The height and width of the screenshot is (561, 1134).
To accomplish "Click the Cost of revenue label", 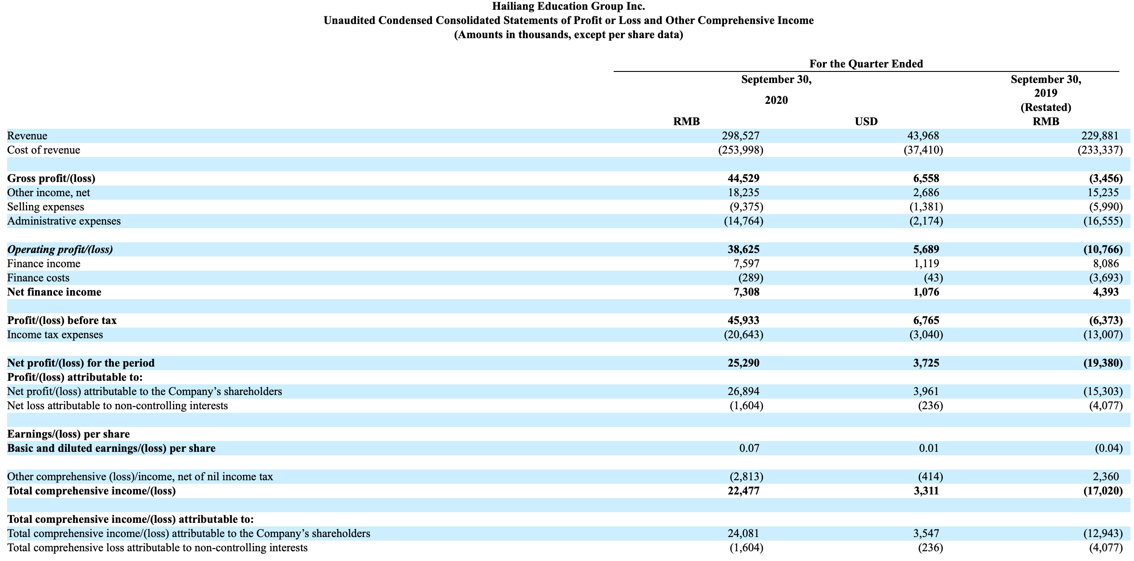I will click(x=44, y=150).
